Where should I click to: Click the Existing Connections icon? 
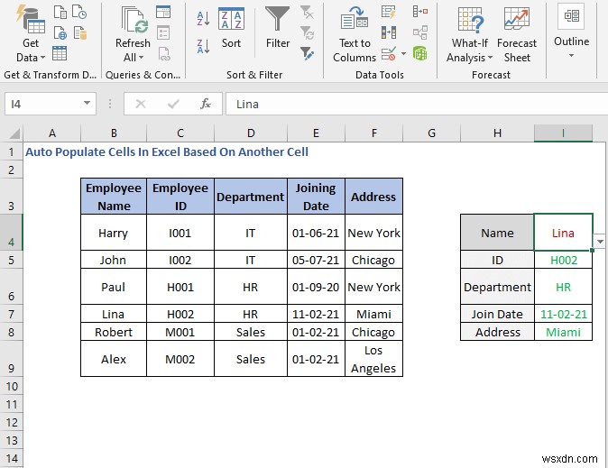point(80,33)
